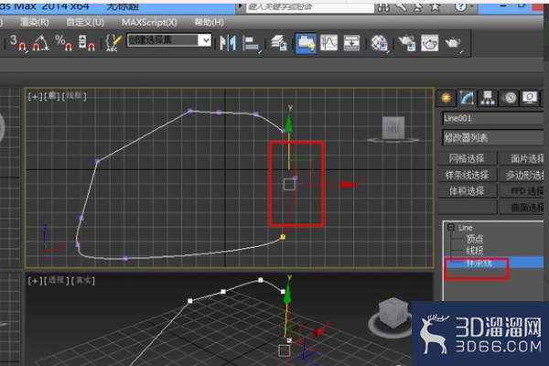Viewport: 549px width, 366px height.
Task: Click the help question mark icon
Action: [460, 7]
